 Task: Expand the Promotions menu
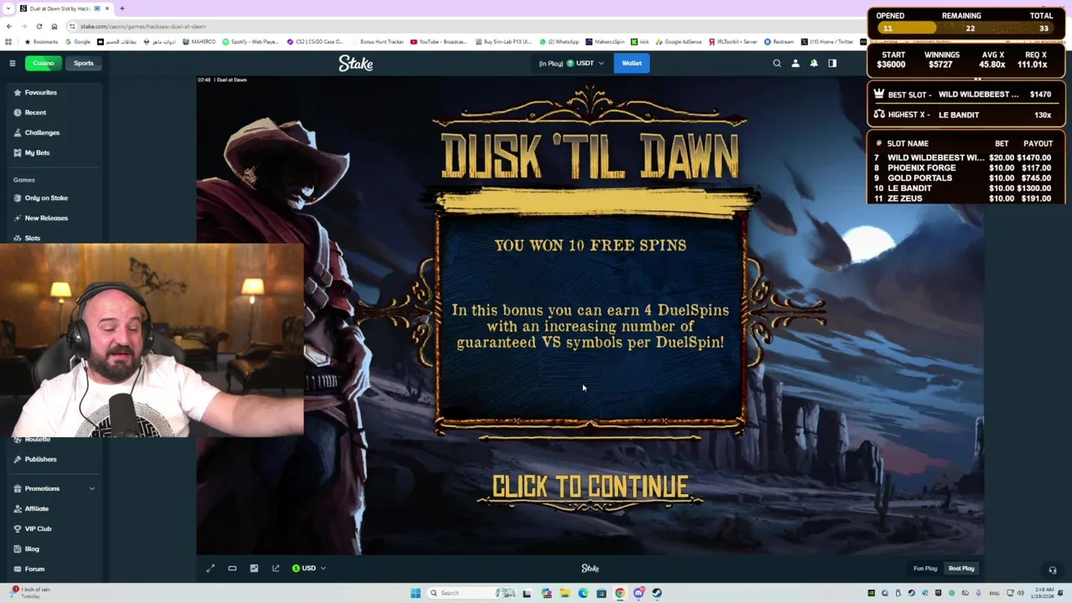pos(54,488)
